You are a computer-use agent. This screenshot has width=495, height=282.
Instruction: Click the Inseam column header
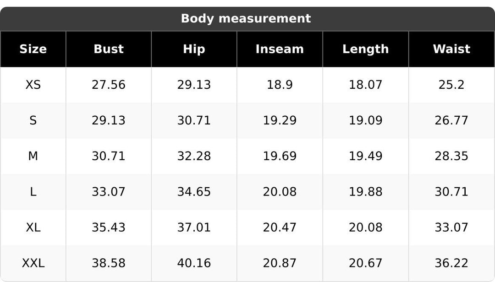280,49
